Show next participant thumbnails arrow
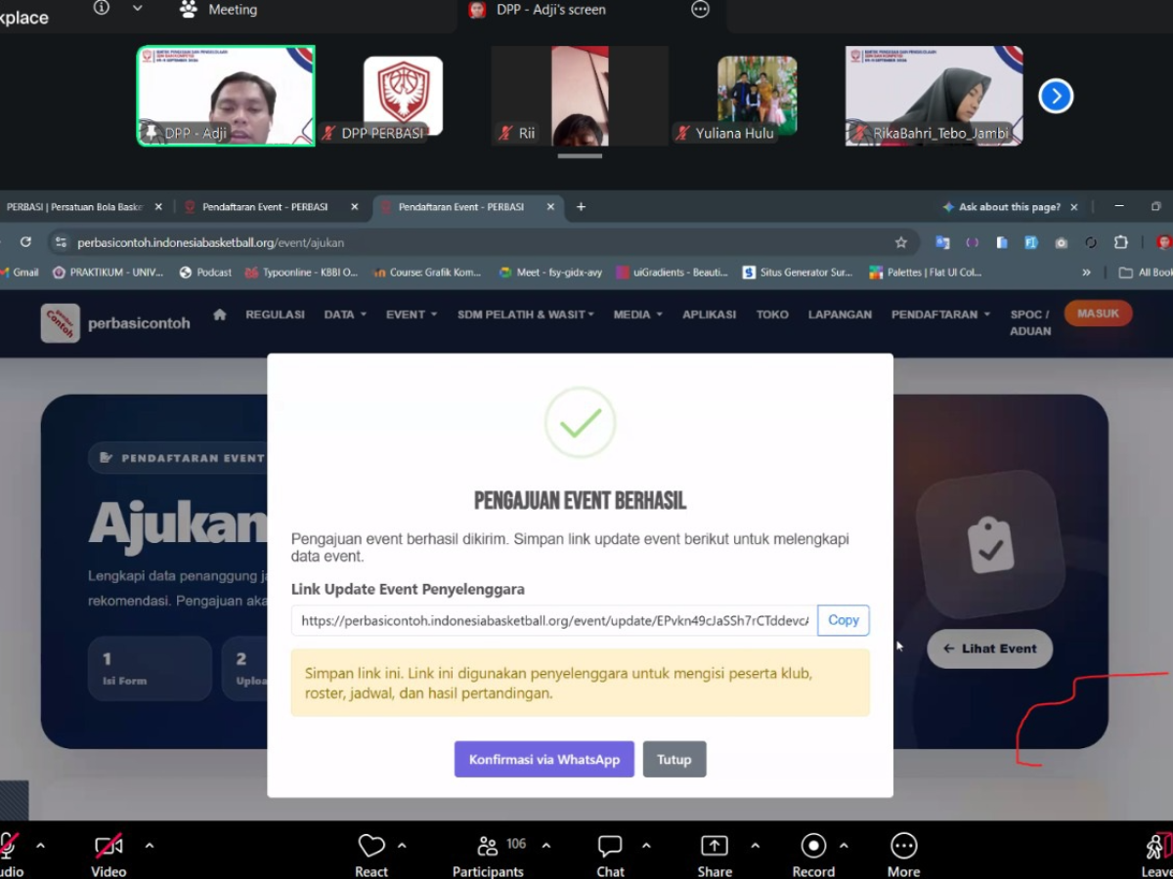Screen dimensions: 1173x879 point(1056,96)
